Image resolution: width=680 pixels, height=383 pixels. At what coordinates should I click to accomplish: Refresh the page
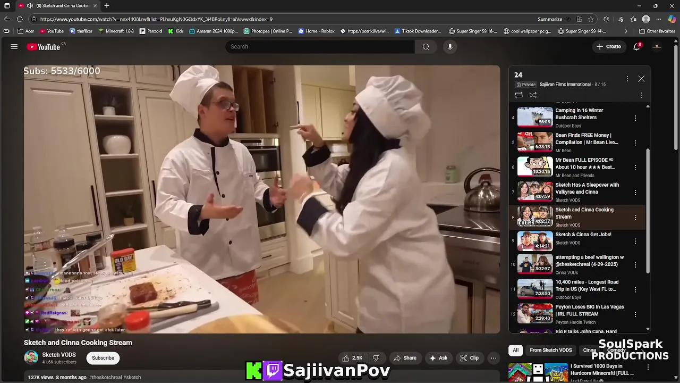[x=20, y=19]
